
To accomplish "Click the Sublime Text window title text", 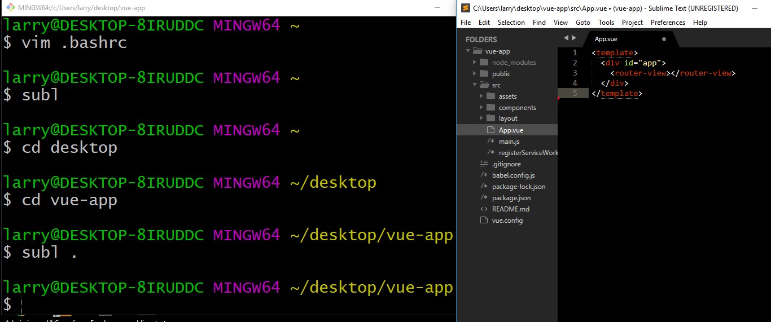I will [x=606, y=8].
